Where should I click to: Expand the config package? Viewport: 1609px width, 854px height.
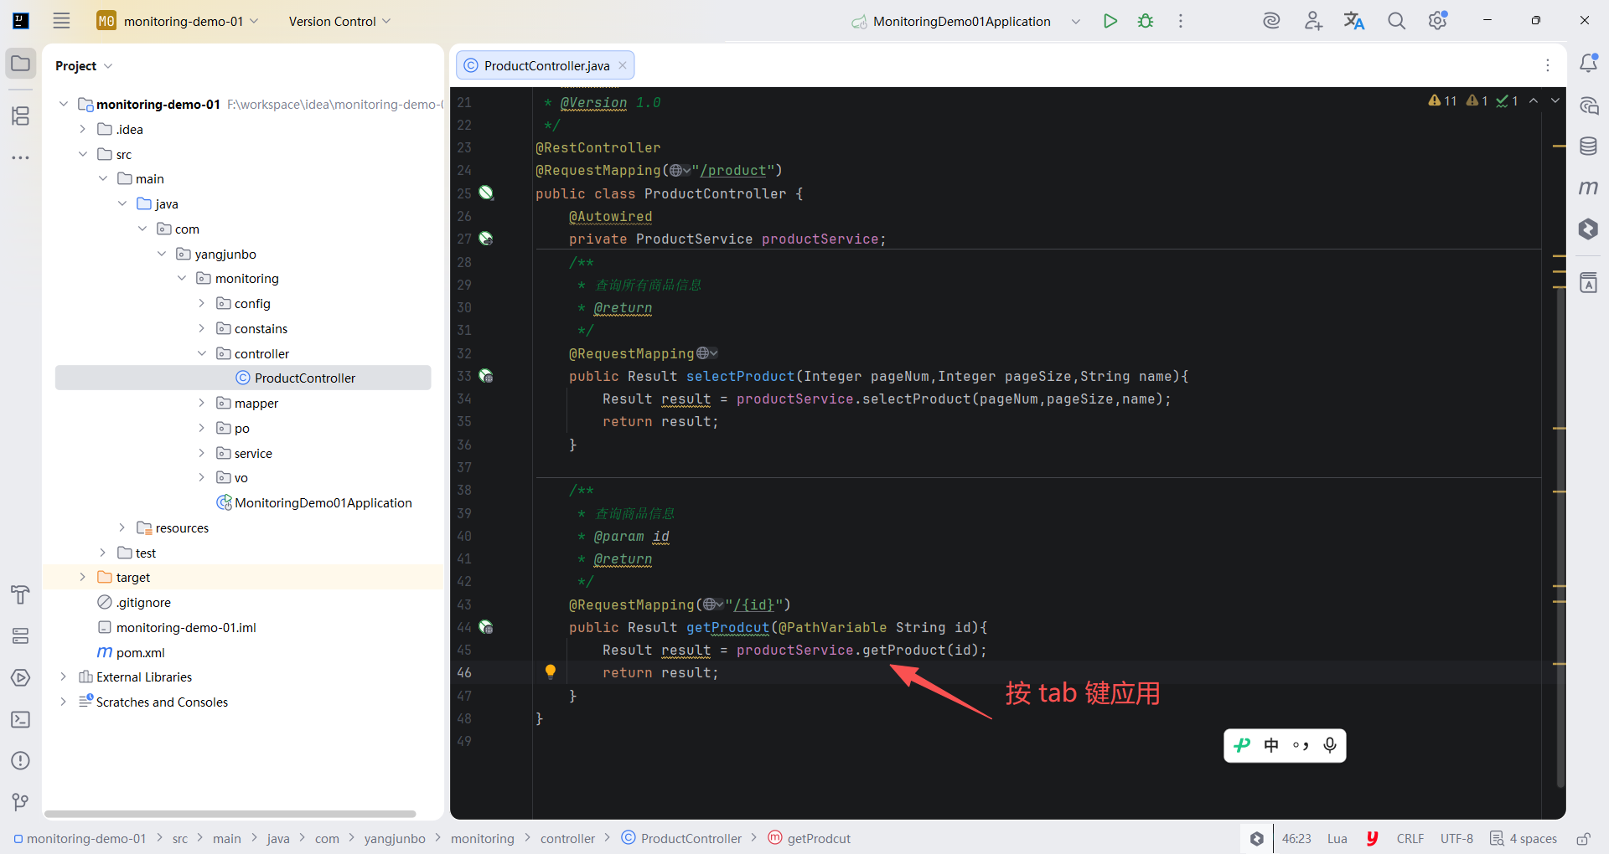tap(201, 303)
